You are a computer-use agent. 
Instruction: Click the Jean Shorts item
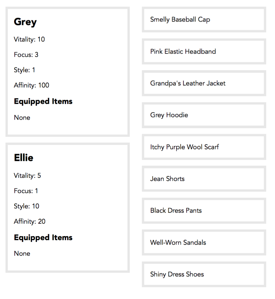point(204,179)
